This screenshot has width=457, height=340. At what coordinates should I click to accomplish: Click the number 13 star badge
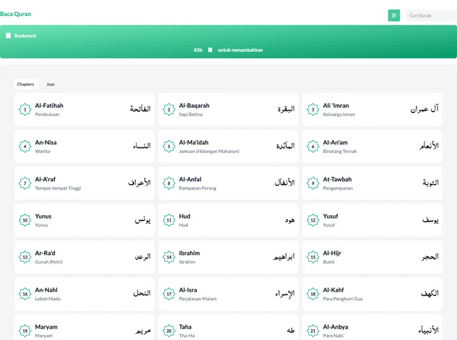pyautogui.click(x=25, y=257)
